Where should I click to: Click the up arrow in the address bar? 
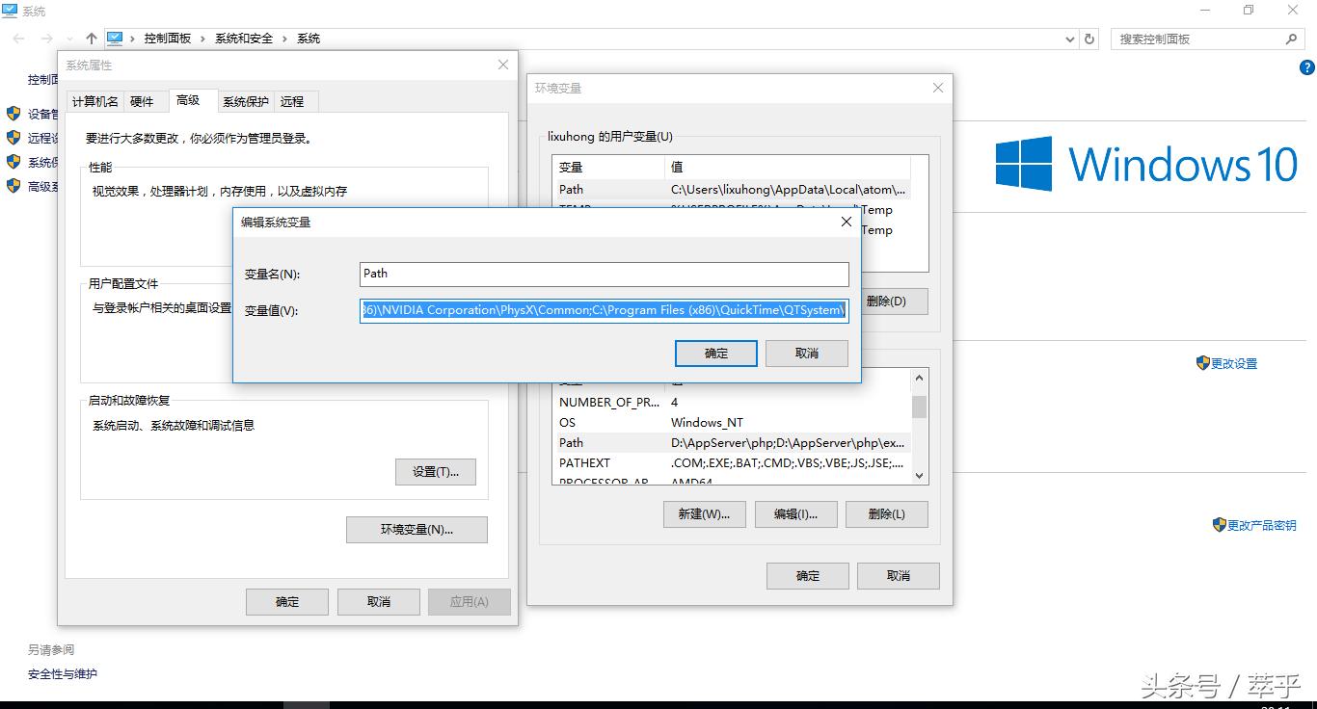tap(90, 39)
